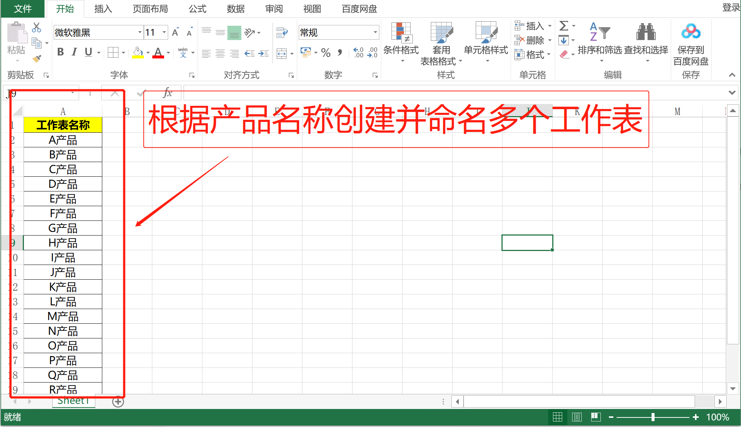Image resolution: width=741 pixels, height=427 pixels.
Task: Decrease the cell indent
Action: click(249, 54)
